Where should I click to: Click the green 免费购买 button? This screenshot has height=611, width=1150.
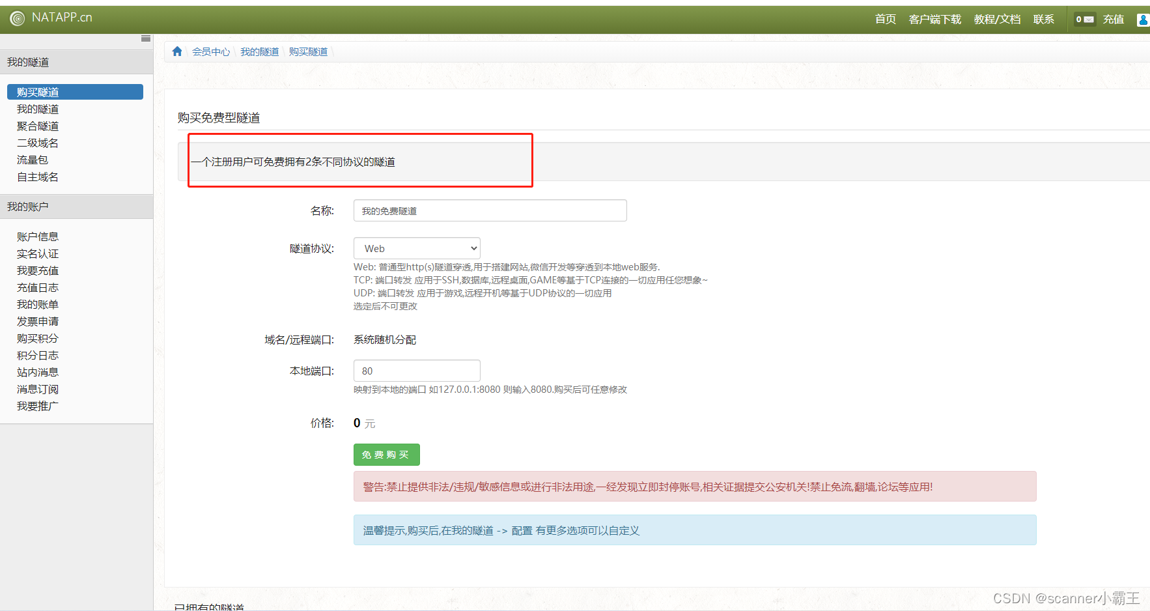pyautogui.click(x=387, y=455)
